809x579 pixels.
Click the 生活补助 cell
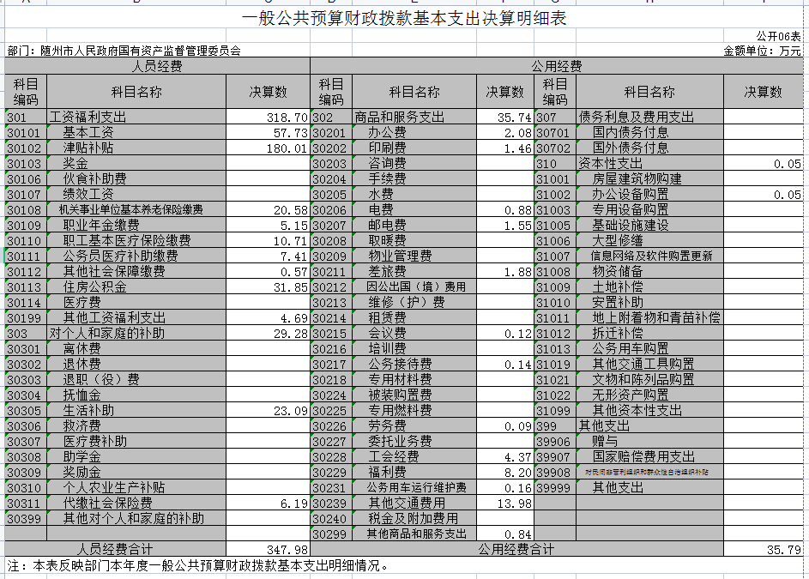click(136, 411)
